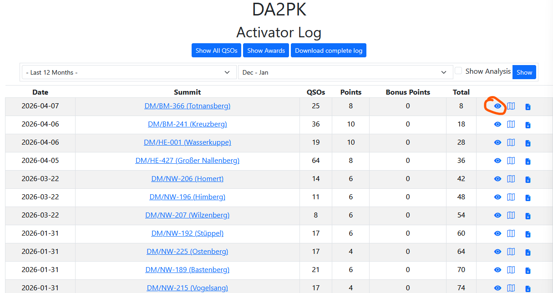Viewport: 553px width, 293px height.
Task: Click the Show All QSOs button
Action: click(216, 51)
